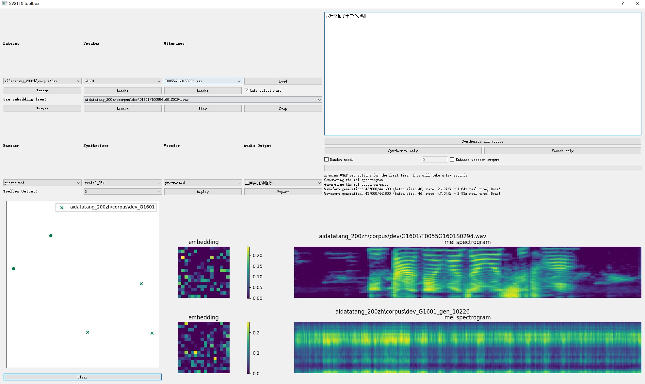645x384 pixels.
Task: Click the SV2TTS toolbox title bar icon
Action: point(5,3)
